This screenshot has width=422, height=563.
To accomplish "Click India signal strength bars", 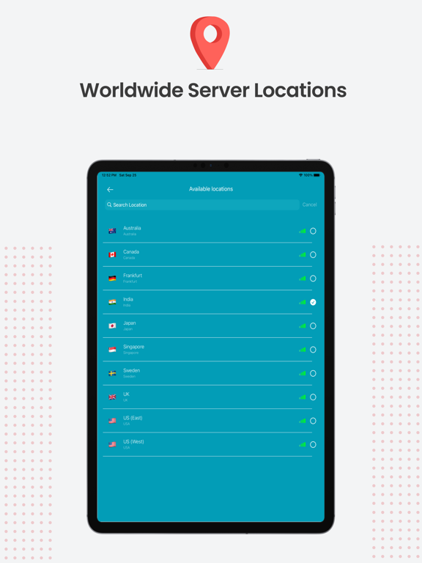I will pos(302,302).
